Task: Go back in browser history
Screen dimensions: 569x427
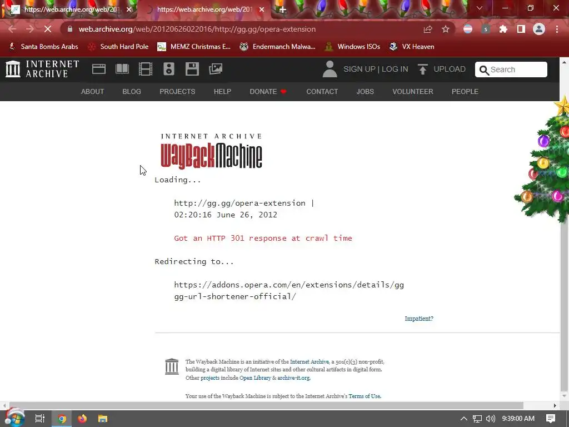Action: (x=12, y=29)
